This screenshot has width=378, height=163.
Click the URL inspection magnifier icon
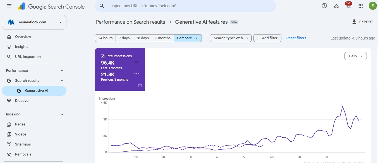[x=9, y=57]
